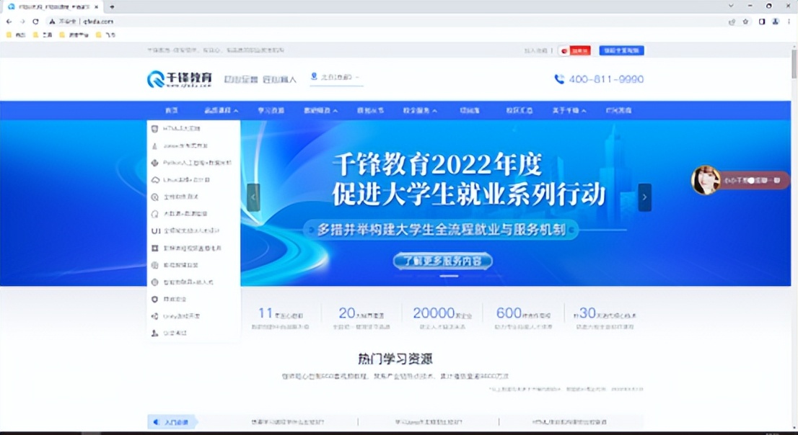This screenshot has width=798, height=435.
Task: Reload the page with the refresh icon
Action: click(x=35, y=22)
